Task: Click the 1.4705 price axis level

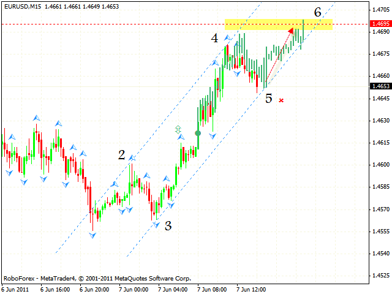Action: (380, 10)
